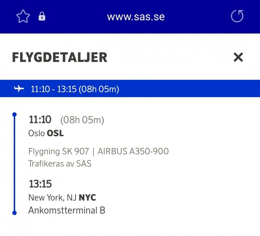
Task: Click the 13:15 arrival time
Action: [x=40, y=184]
